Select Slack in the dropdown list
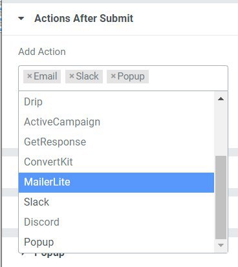 [116, 202]
